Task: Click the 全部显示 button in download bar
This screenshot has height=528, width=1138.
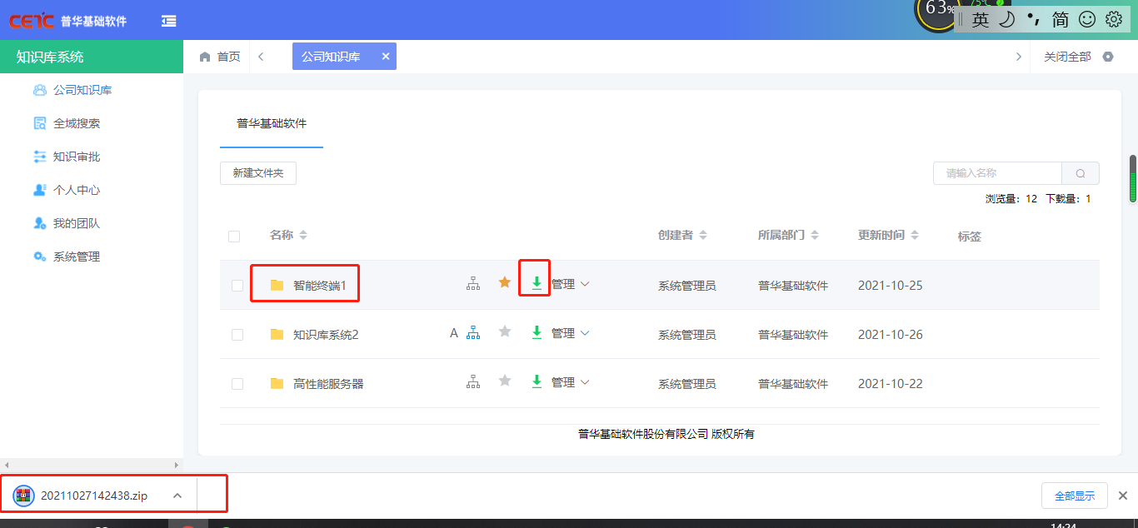Action: [x=1074, y=495]
